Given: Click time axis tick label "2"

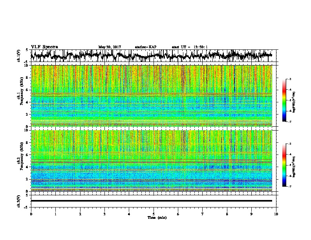Looking at the screenshot, I should coord(80,214).
